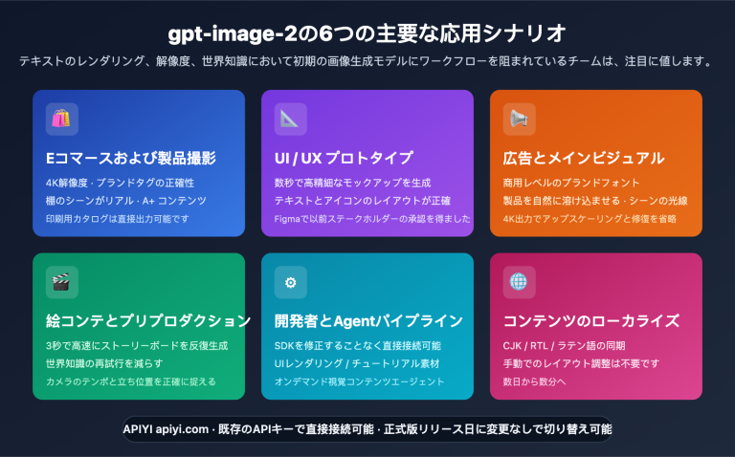Viewport: 735px width, 457px height.
Task: Click the globe icon in the pink card
Action: coord(519,282)
